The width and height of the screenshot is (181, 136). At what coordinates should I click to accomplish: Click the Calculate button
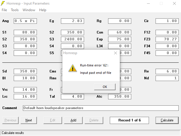pos(167,120)
